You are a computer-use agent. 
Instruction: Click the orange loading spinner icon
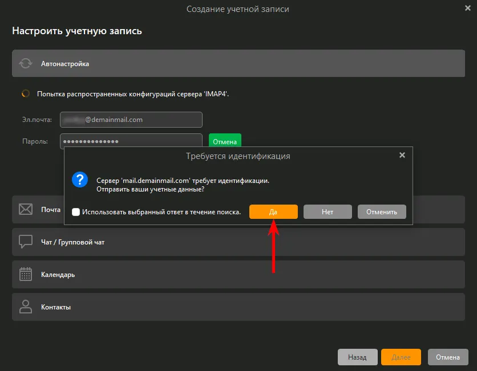click(x=25, y=93)
